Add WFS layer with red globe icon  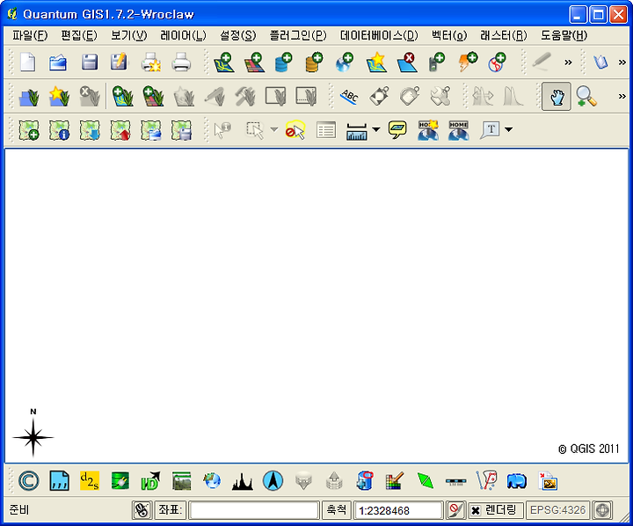click(497, 62)
